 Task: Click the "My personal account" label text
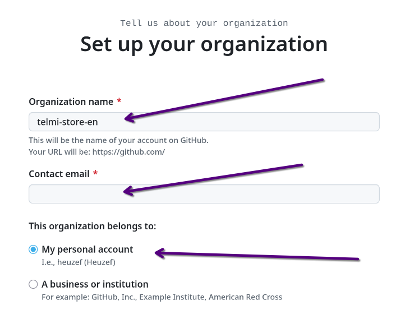pos(88,249)
